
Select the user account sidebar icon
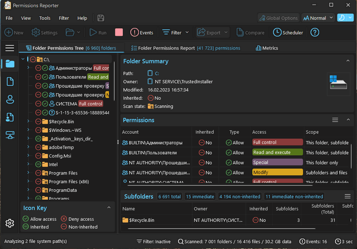coord(10,99)
